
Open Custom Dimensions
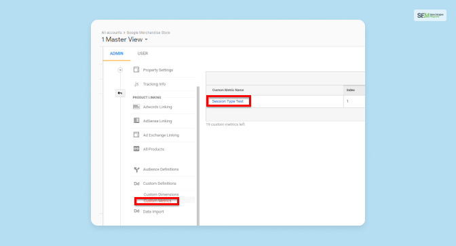(x=161, y=194)
